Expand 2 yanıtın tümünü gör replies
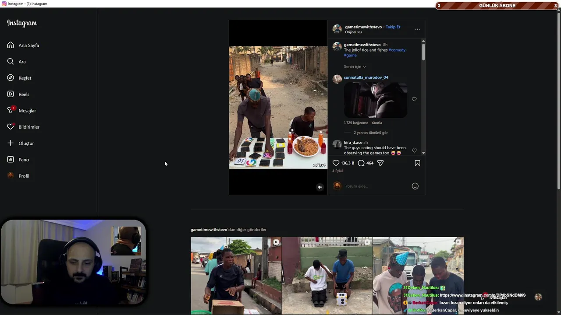The height and width of the screenshot is (315, 561). point(371,133)
